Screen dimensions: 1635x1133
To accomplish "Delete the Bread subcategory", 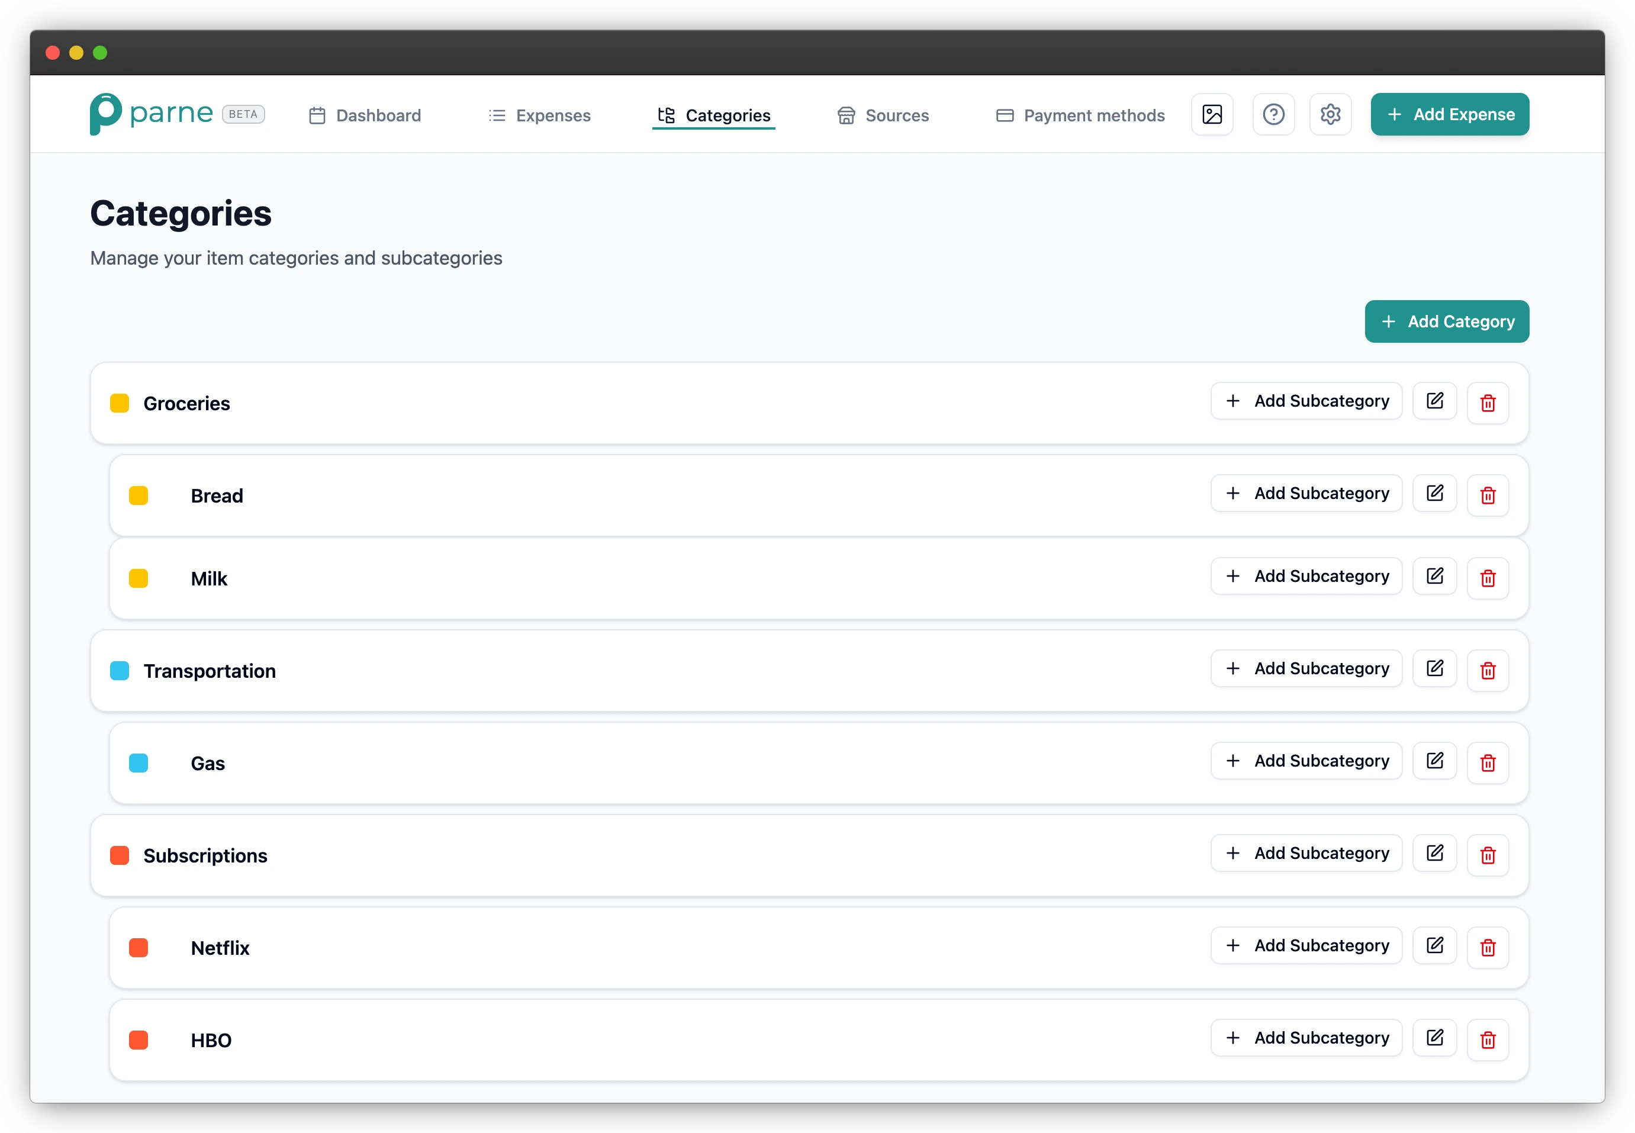I will point(1488,495).
